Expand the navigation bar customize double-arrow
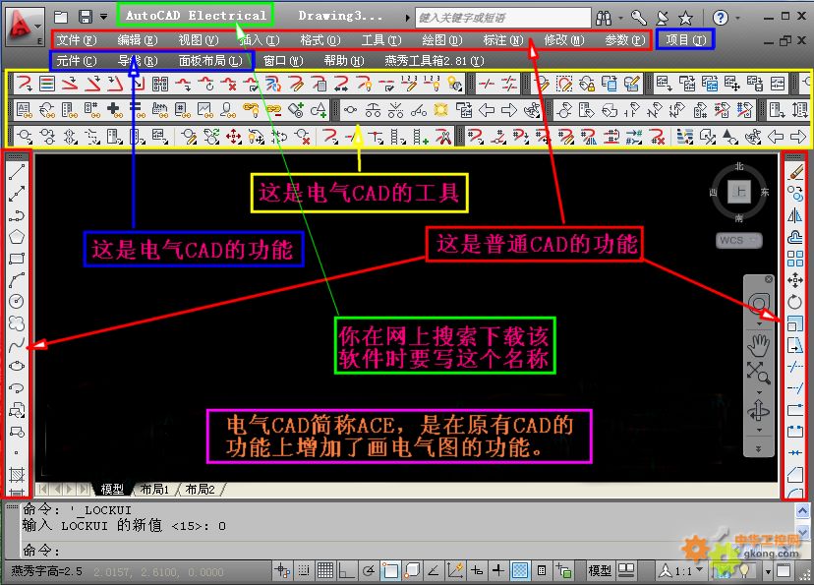This screenshot has width=814, height=585. [758, 449]
